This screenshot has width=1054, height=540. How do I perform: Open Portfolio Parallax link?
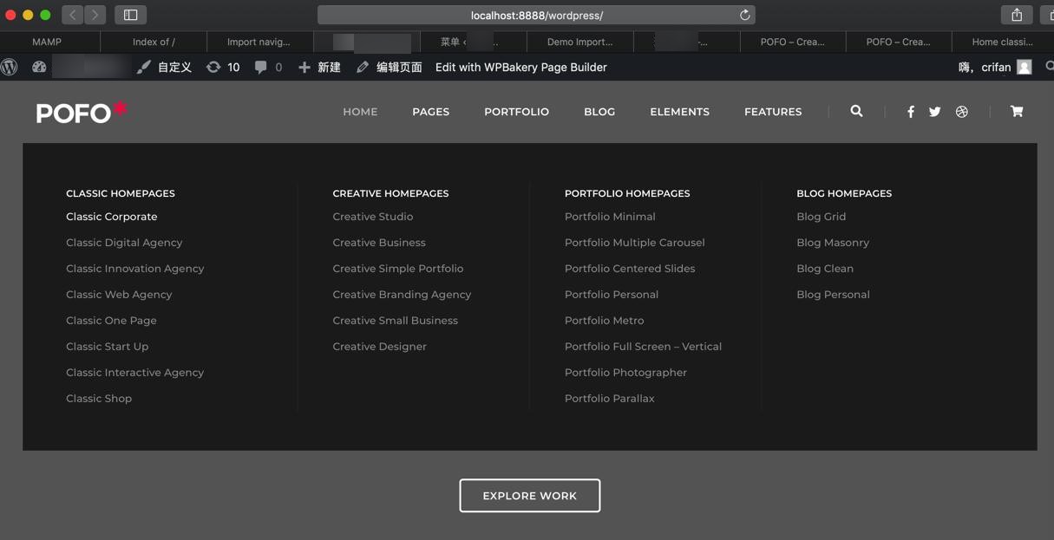[609, 399]
